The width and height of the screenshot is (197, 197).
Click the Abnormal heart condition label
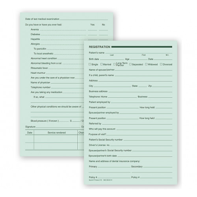pyautogui.click(x=44, y=58)
